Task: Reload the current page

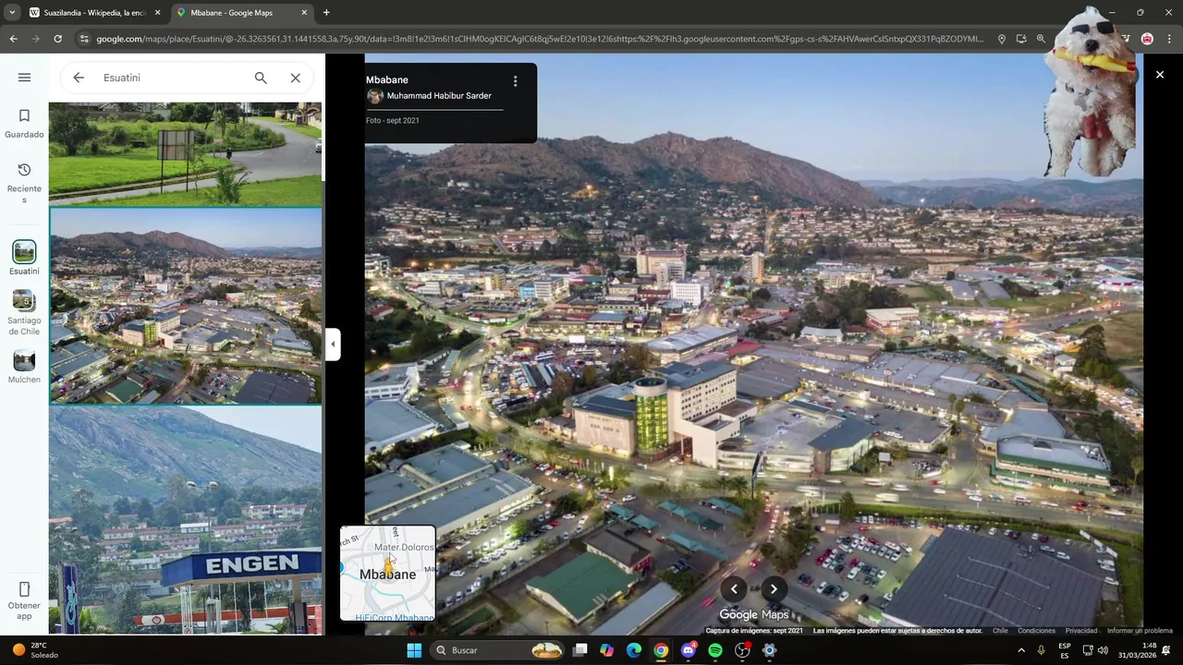Action: (x=57, y=39)
